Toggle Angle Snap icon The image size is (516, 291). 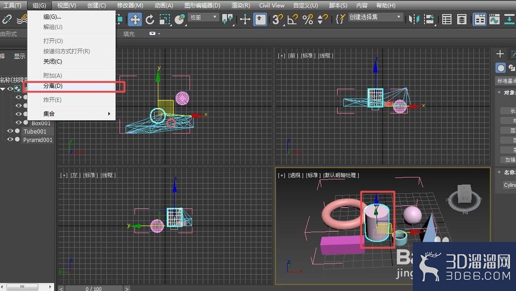click(292, 20)
